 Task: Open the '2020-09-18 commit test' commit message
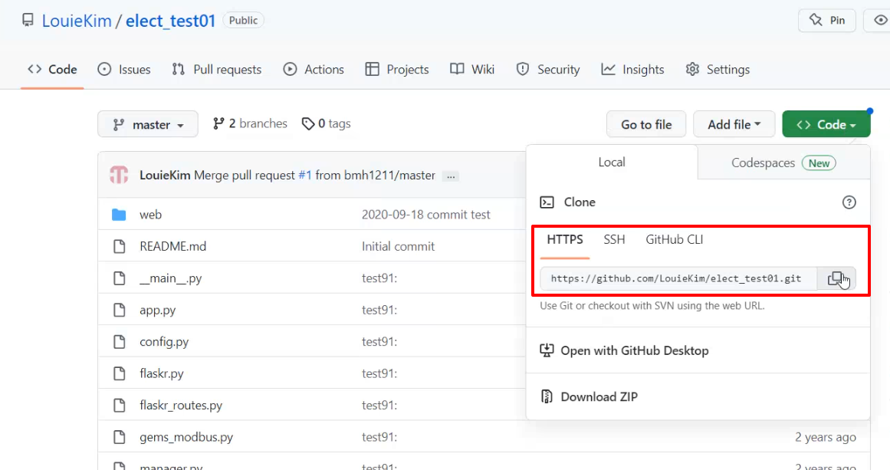[x=425, y=215]
